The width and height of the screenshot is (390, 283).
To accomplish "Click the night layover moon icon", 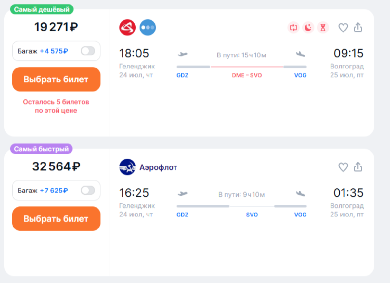I will (x=308, y=28).
